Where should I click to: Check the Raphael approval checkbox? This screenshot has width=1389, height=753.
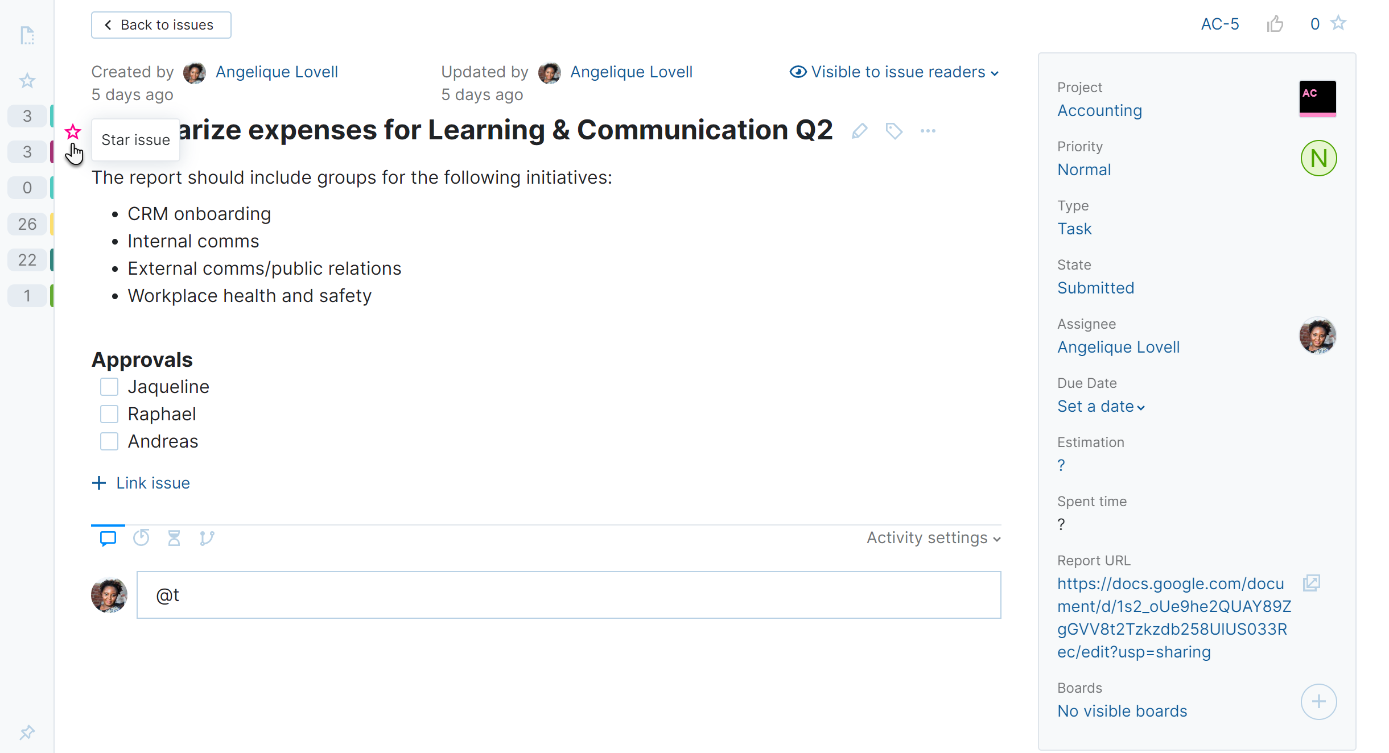(109, 414)
